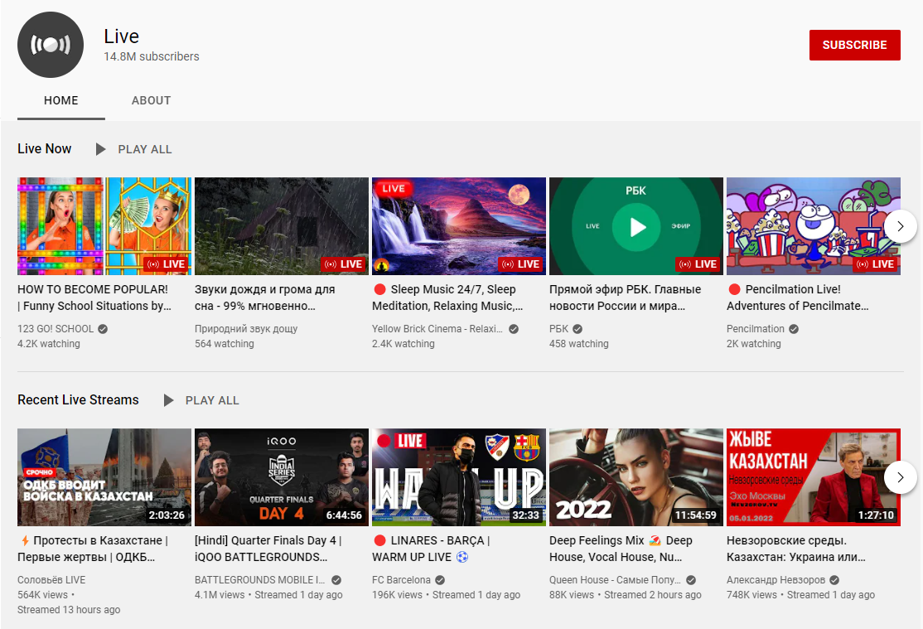Subscribe to the Live channel

[855, 45]
